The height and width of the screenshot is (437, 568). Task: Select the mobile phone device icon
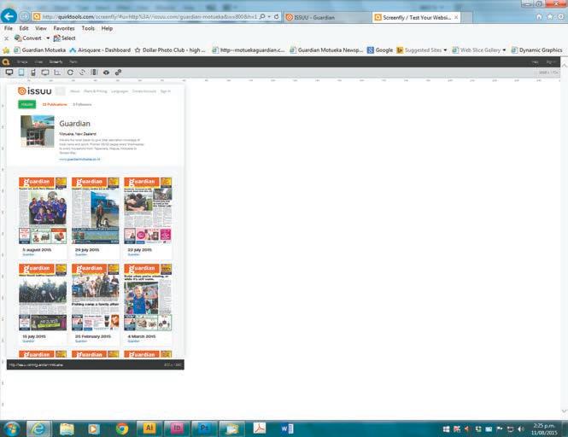[33, 73]
